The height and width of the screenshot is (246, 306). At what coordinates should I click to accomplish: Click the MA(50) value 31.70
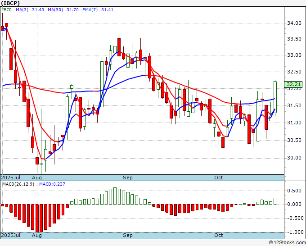72,10
